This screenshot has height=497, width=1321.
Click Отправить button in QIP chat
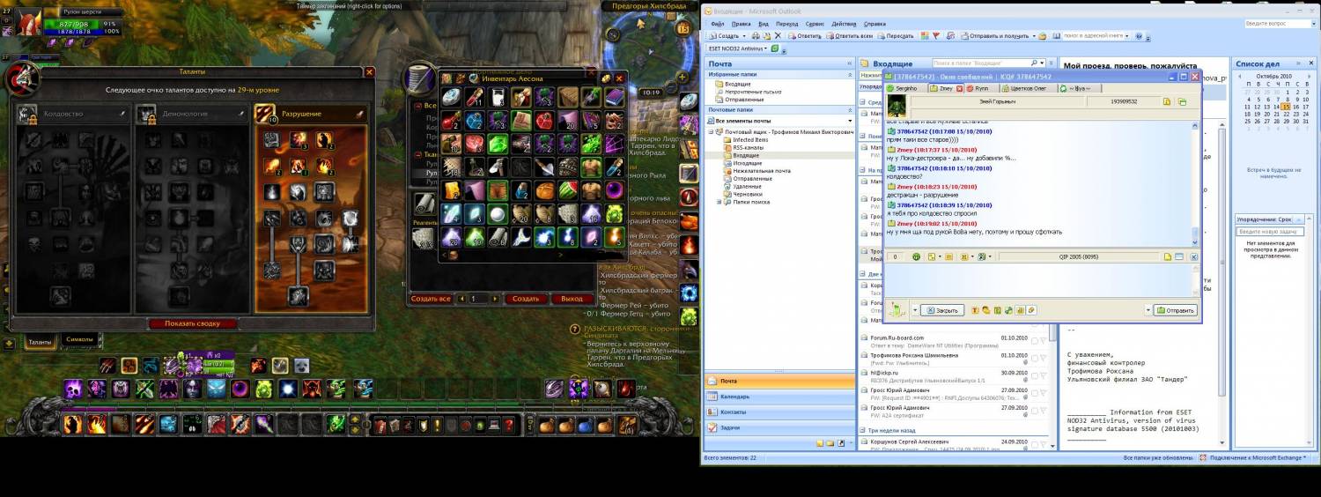[x=1176, y=310]
